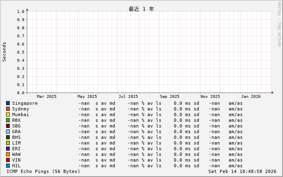Click the green RBX legend swatch
The image size is (283, 177).
pyautogui.click(x=8, y=120)
